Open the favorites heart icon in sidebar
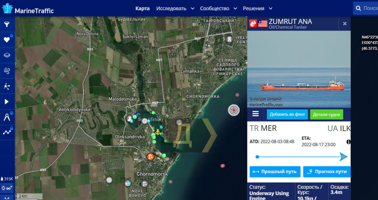This screenshot has height=200, width=378. coord(7,40)
